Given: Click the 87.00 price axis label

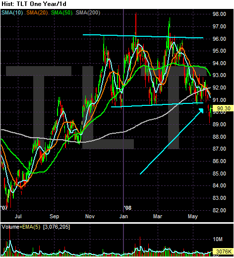Looking at the screenshot, I should point(219,149).
